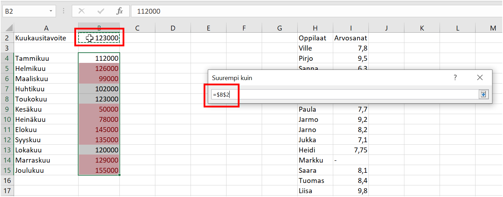Select row 3 header
The width and height of the screenshot is (503, 197).
(x=7, y=48)
